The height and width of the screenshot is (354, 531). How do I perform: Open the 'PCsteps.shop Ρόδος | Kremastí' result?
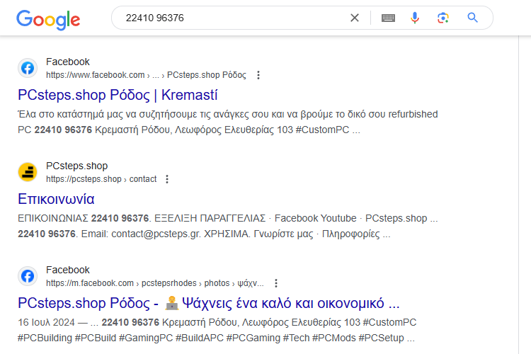(118, 95)
